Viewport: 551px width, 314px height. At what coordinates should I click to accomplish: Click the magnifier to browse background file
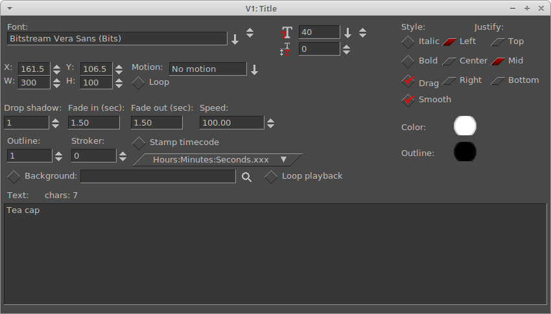point(246,177)
